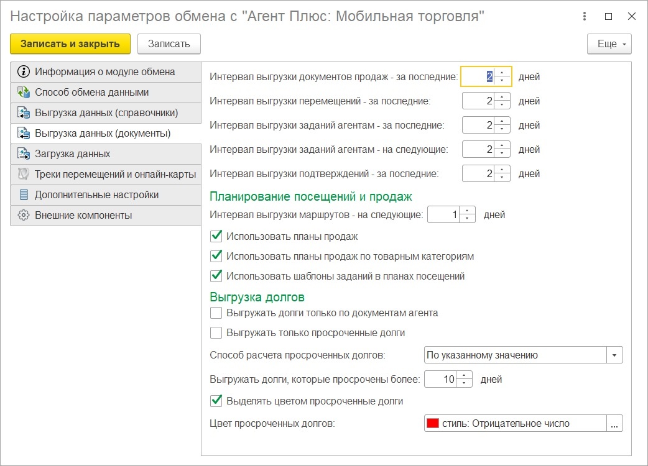Go to Загрузка данных section
Viewport: 648px width, 466px height.
coord(106,154)
